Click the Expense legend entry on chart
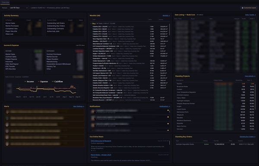Viewport: 259px width, 166px height. tap(43, 81)
